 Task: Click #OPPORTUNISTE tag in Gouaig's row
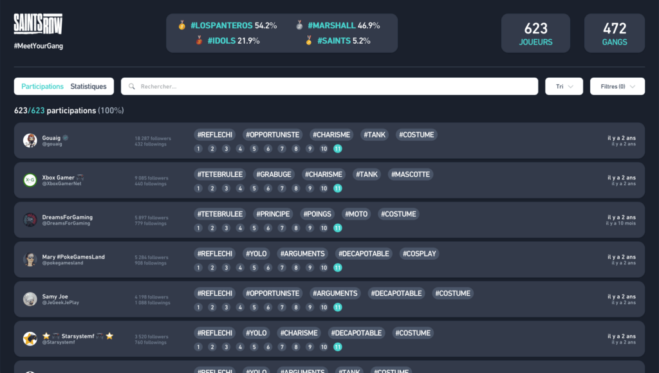pyautogui.click(x=272, y=134)
